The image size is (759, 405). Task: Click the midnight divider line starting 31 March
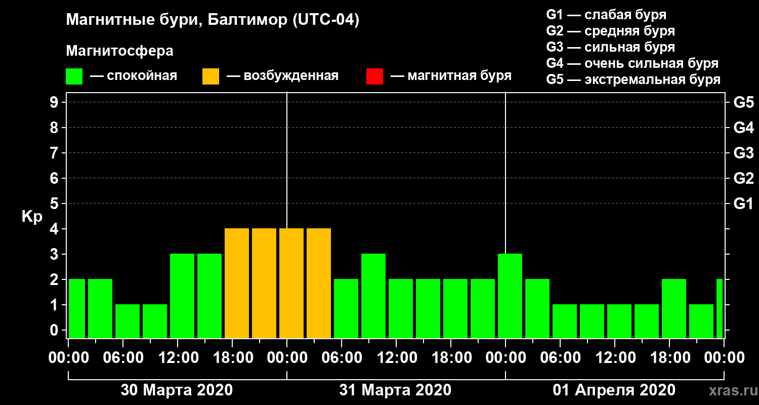click(x=287, y=160)
